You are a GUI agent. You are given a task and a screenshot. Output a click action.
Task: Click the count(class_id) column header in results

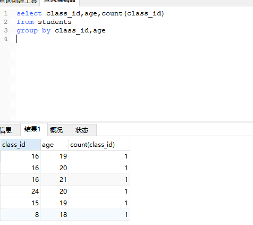click(99, 145)
